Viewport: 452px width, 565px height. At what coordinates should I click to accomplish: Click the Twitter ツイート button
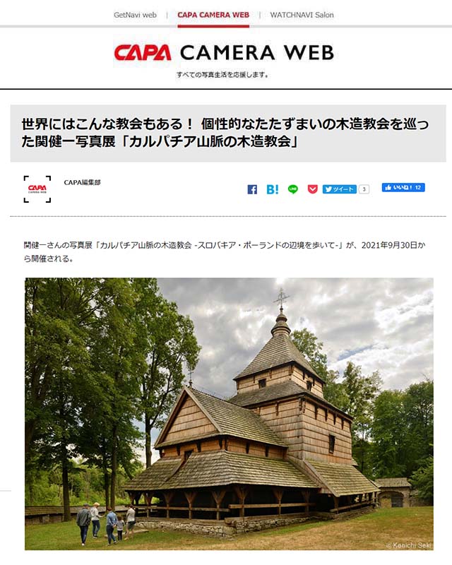tap(340, 189)
